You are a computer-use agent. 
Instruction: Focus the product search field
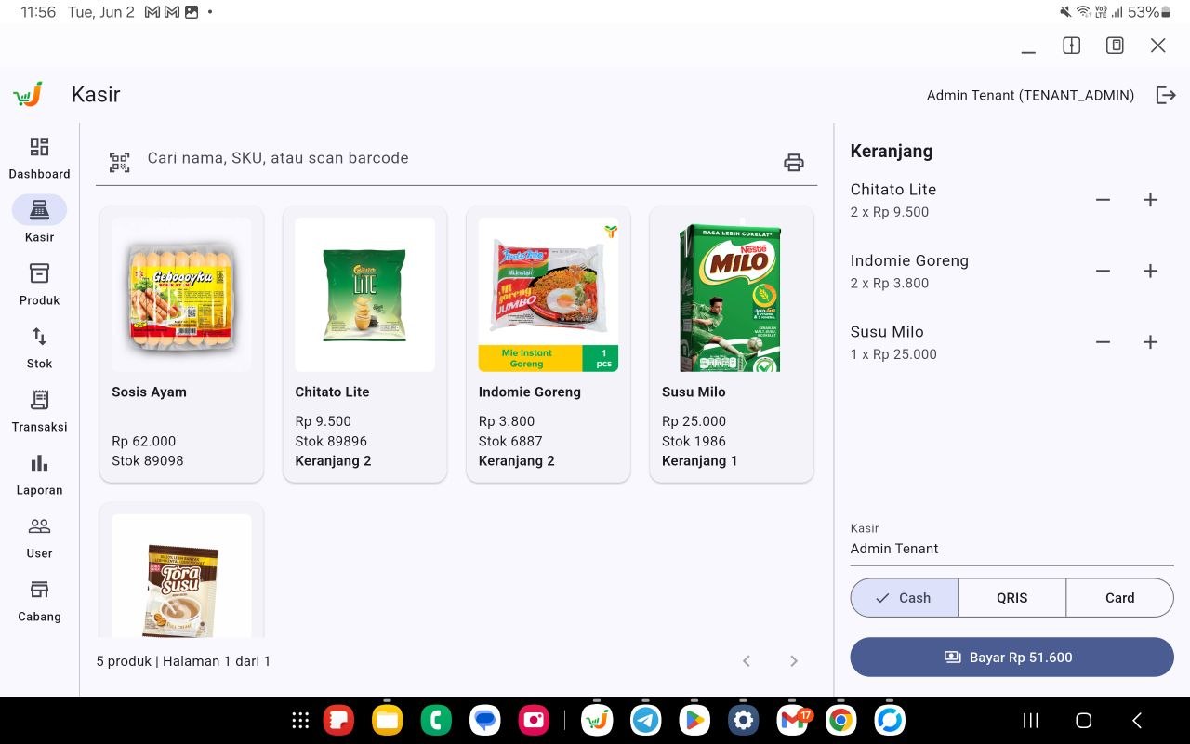[x=456, y=159]
